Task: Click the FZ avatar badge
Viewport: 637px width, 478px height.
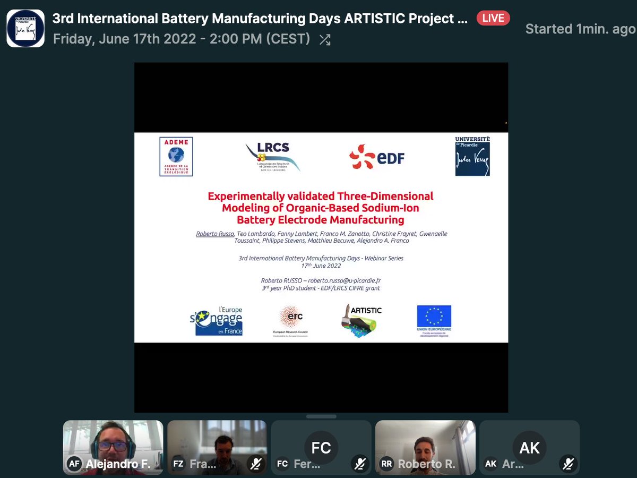Action: pyautogui.click(x=178, y=464)
